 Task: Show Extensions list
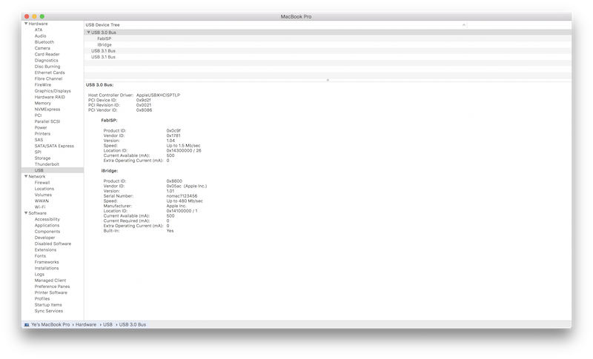pyautogui.click(x=45, y=250)
